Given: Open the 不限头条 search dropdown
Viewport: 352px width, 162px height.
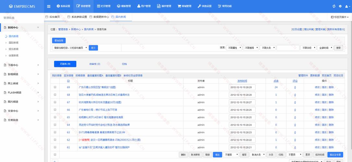Looking at the screenshot, I should tap(268, 48).
